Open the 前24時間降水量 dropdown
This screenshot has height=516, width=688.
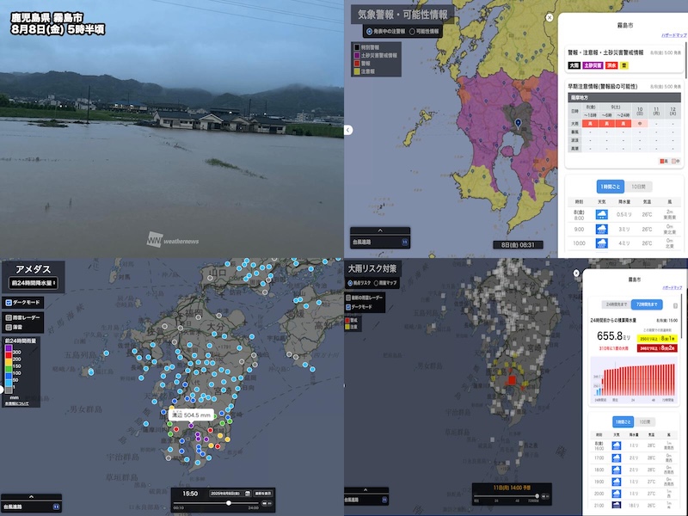coord(34,282)
